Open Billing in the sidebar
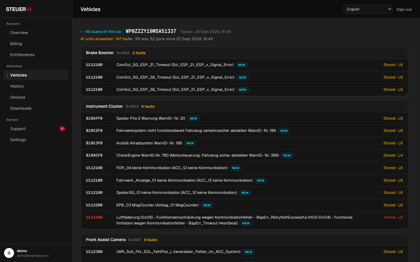The width and height of the screenshot is (420, 262). click(x=36, y=44)
